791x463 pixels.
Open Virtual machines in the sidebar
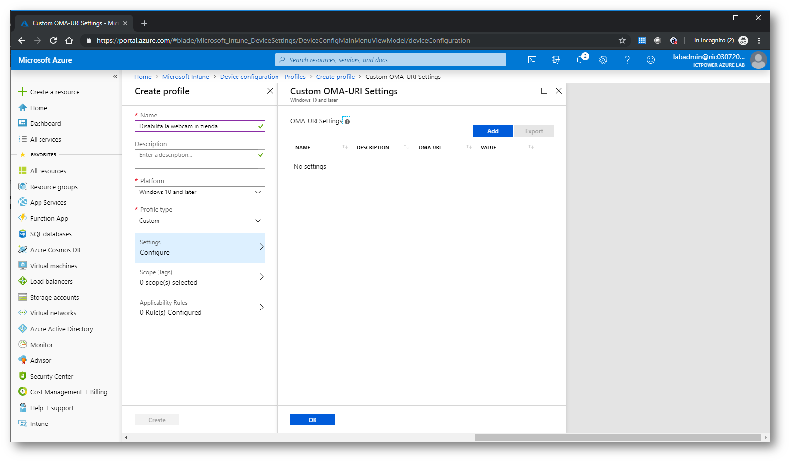48,266
